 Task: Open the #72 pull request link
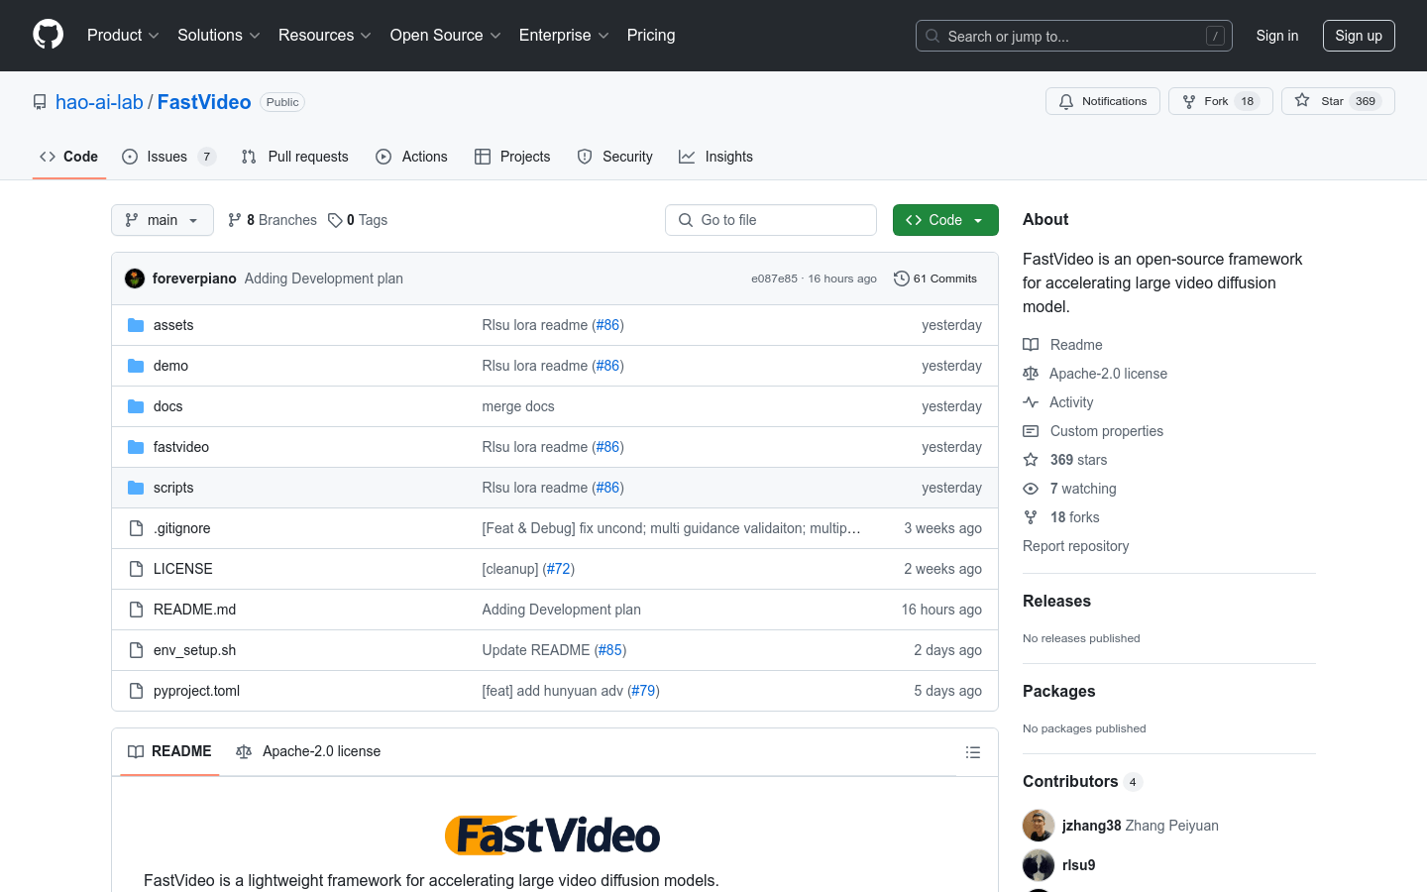point(559,569)
